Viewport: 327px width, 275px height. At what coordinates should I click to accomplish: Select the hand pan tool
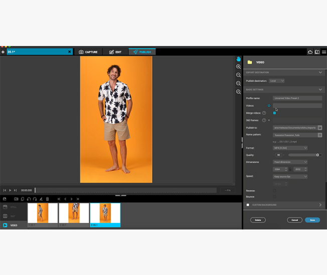coord(239,59)
